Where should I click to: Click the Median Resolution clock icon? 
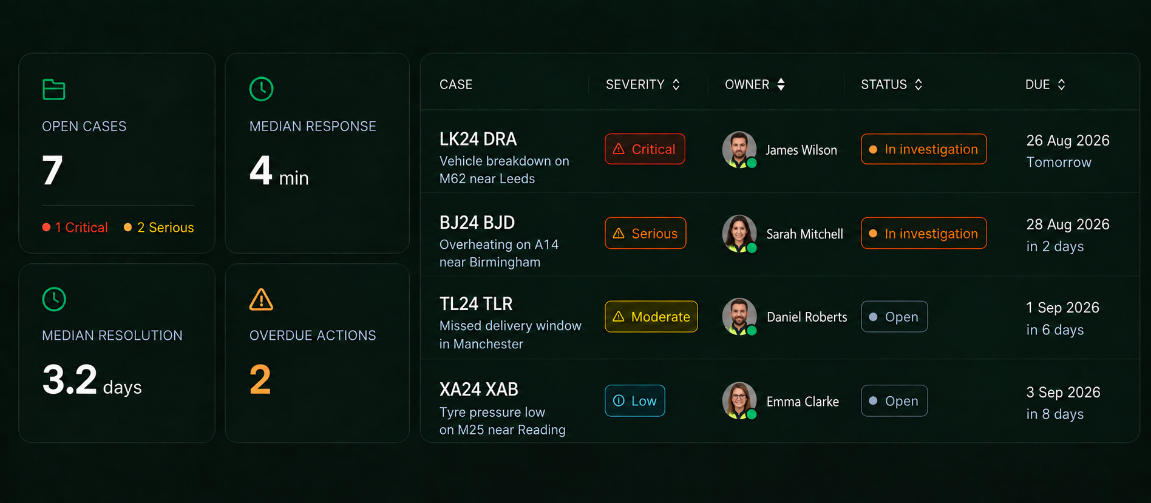(54, 299)
